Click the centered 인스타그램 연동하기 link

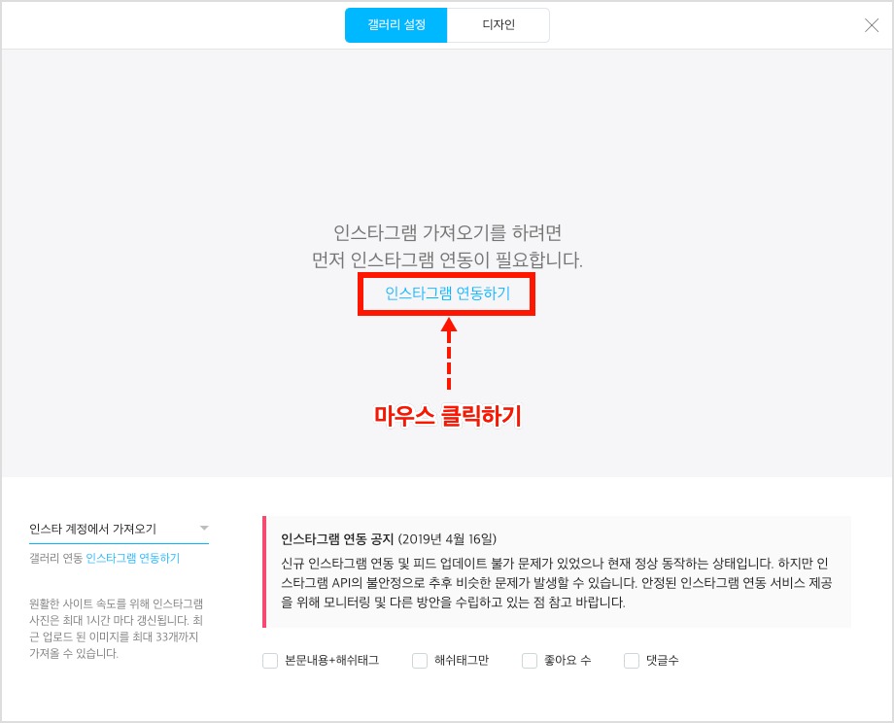click(447, 293)
